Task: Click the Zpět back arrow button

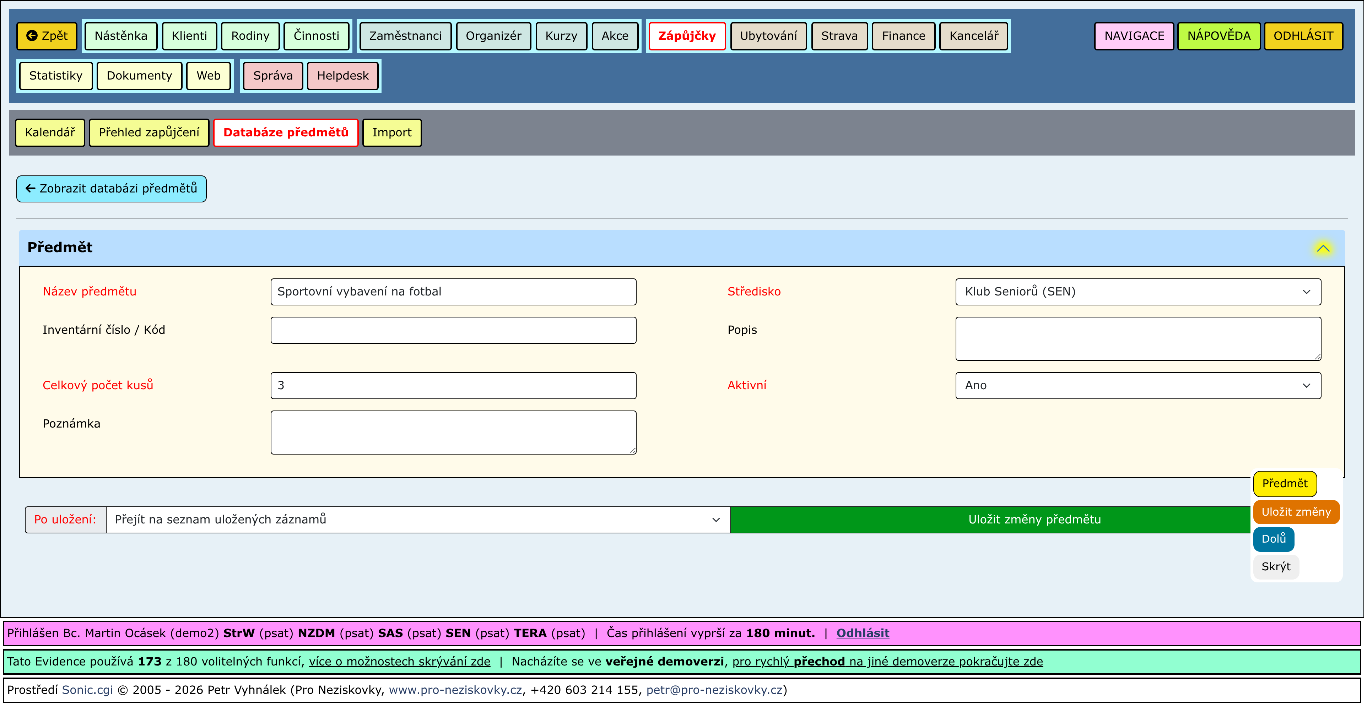Action: tap(47, 36)
